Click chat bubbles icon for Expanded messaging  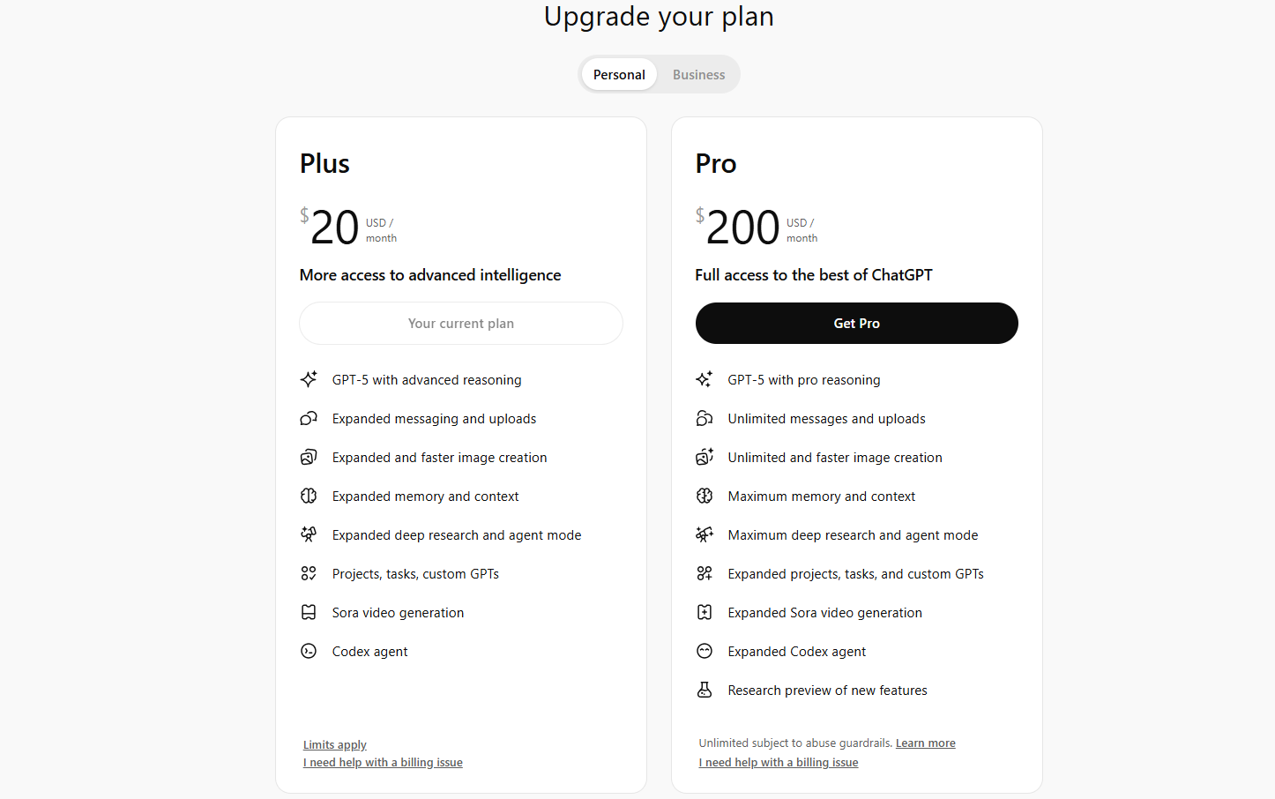(309, 419)
